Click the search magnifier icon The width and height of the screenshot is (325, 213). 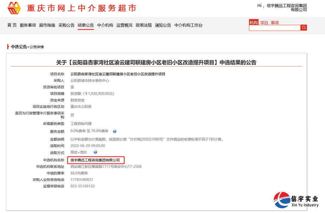coord(304,27)
